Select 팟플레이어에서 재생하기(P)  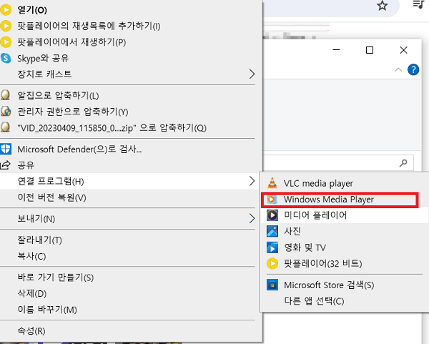click(71, 42)
